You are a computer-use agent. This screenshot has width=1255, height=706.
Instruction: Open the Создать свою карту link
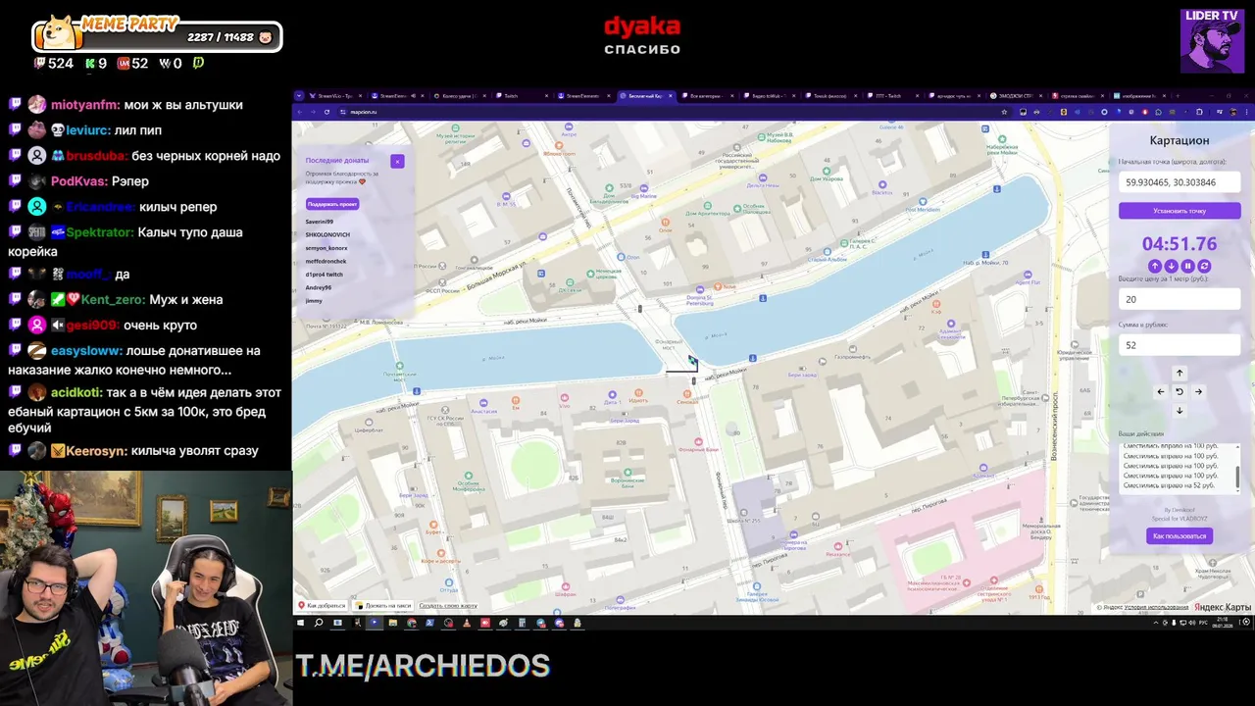coord(448,606)
